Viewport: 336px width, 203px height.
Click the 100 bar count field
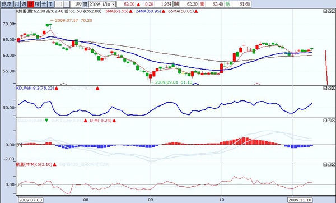click(x=76, y=4)
